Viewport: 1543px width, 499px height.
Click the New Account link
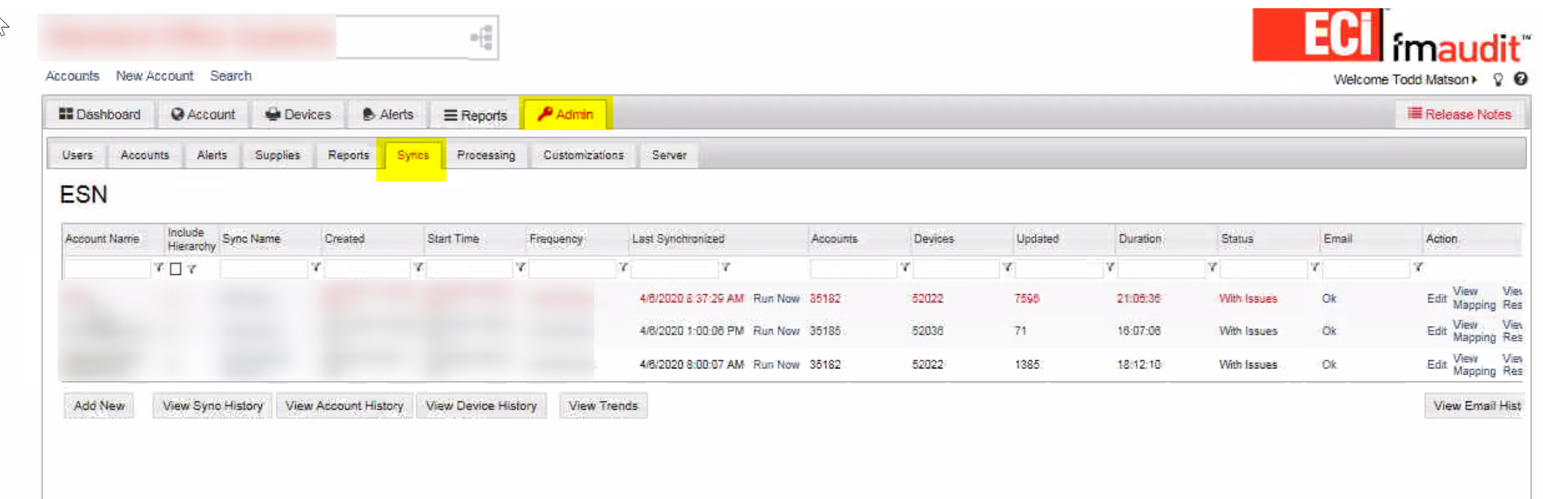[x=155, y=76]
